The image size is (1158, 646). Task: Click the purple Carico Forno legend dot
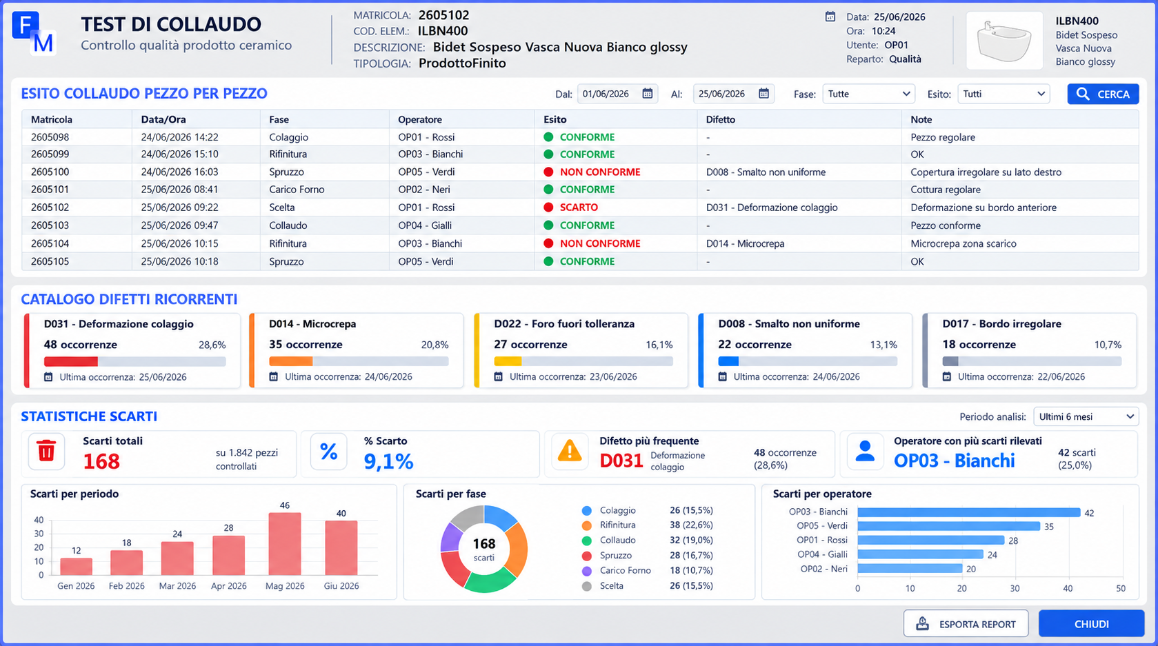(587, 571)
